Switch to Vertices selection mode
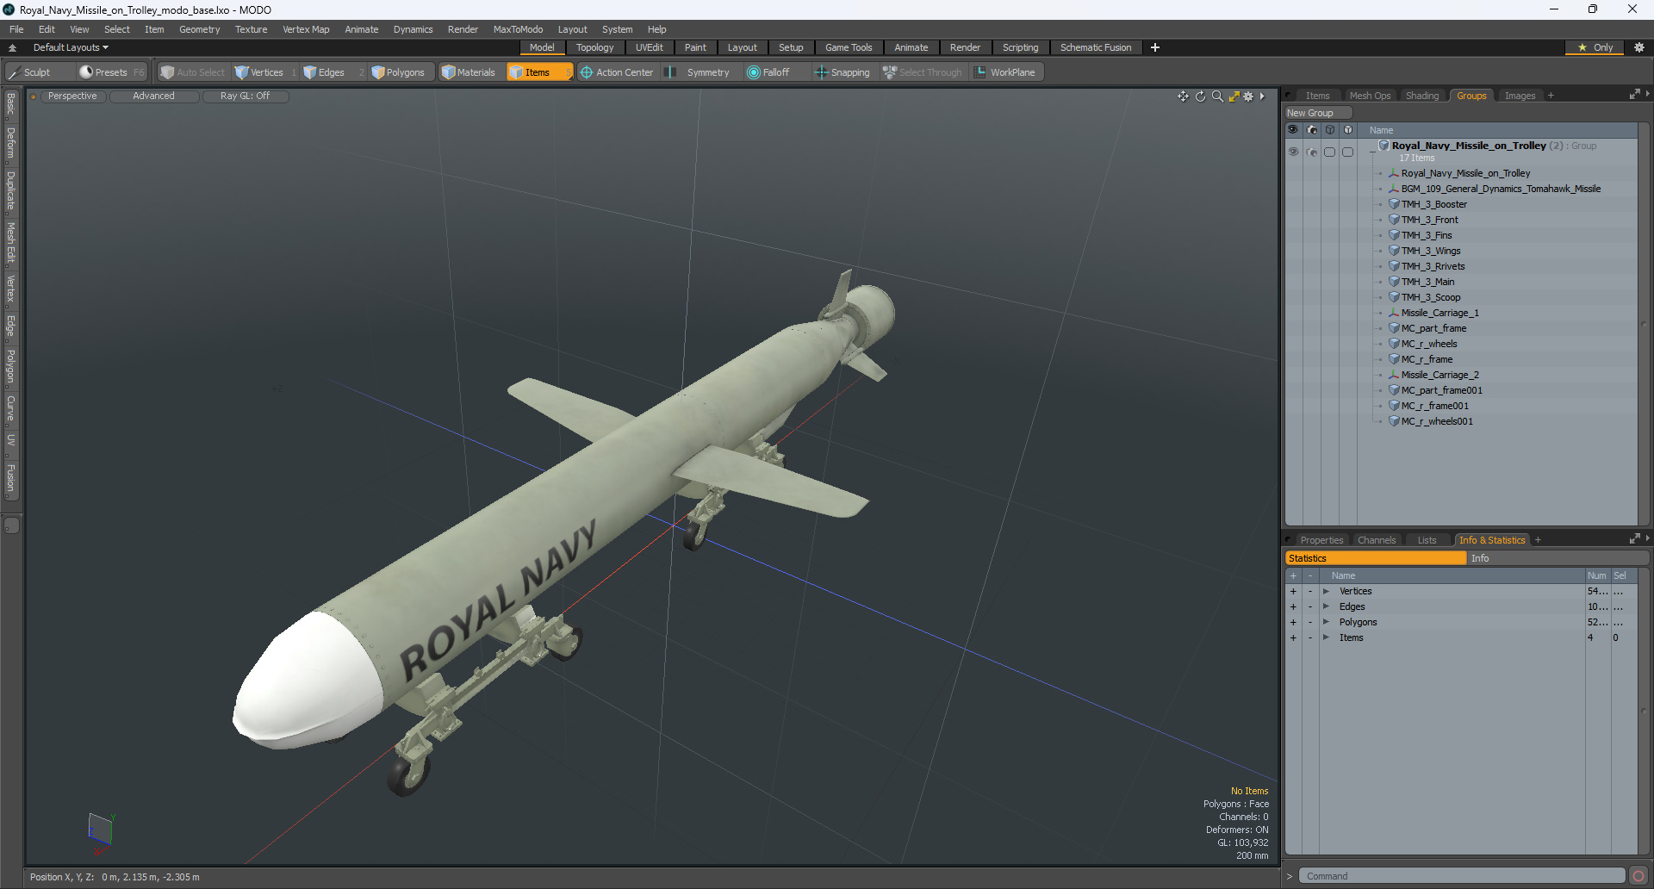The width and height of the screenshot is (1654, 889). tap(265, 72)
